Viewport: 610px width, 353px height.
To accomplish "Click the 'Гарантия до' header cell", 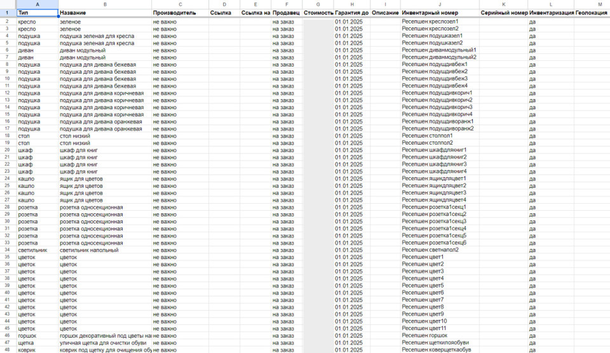I will click(352, 13).
